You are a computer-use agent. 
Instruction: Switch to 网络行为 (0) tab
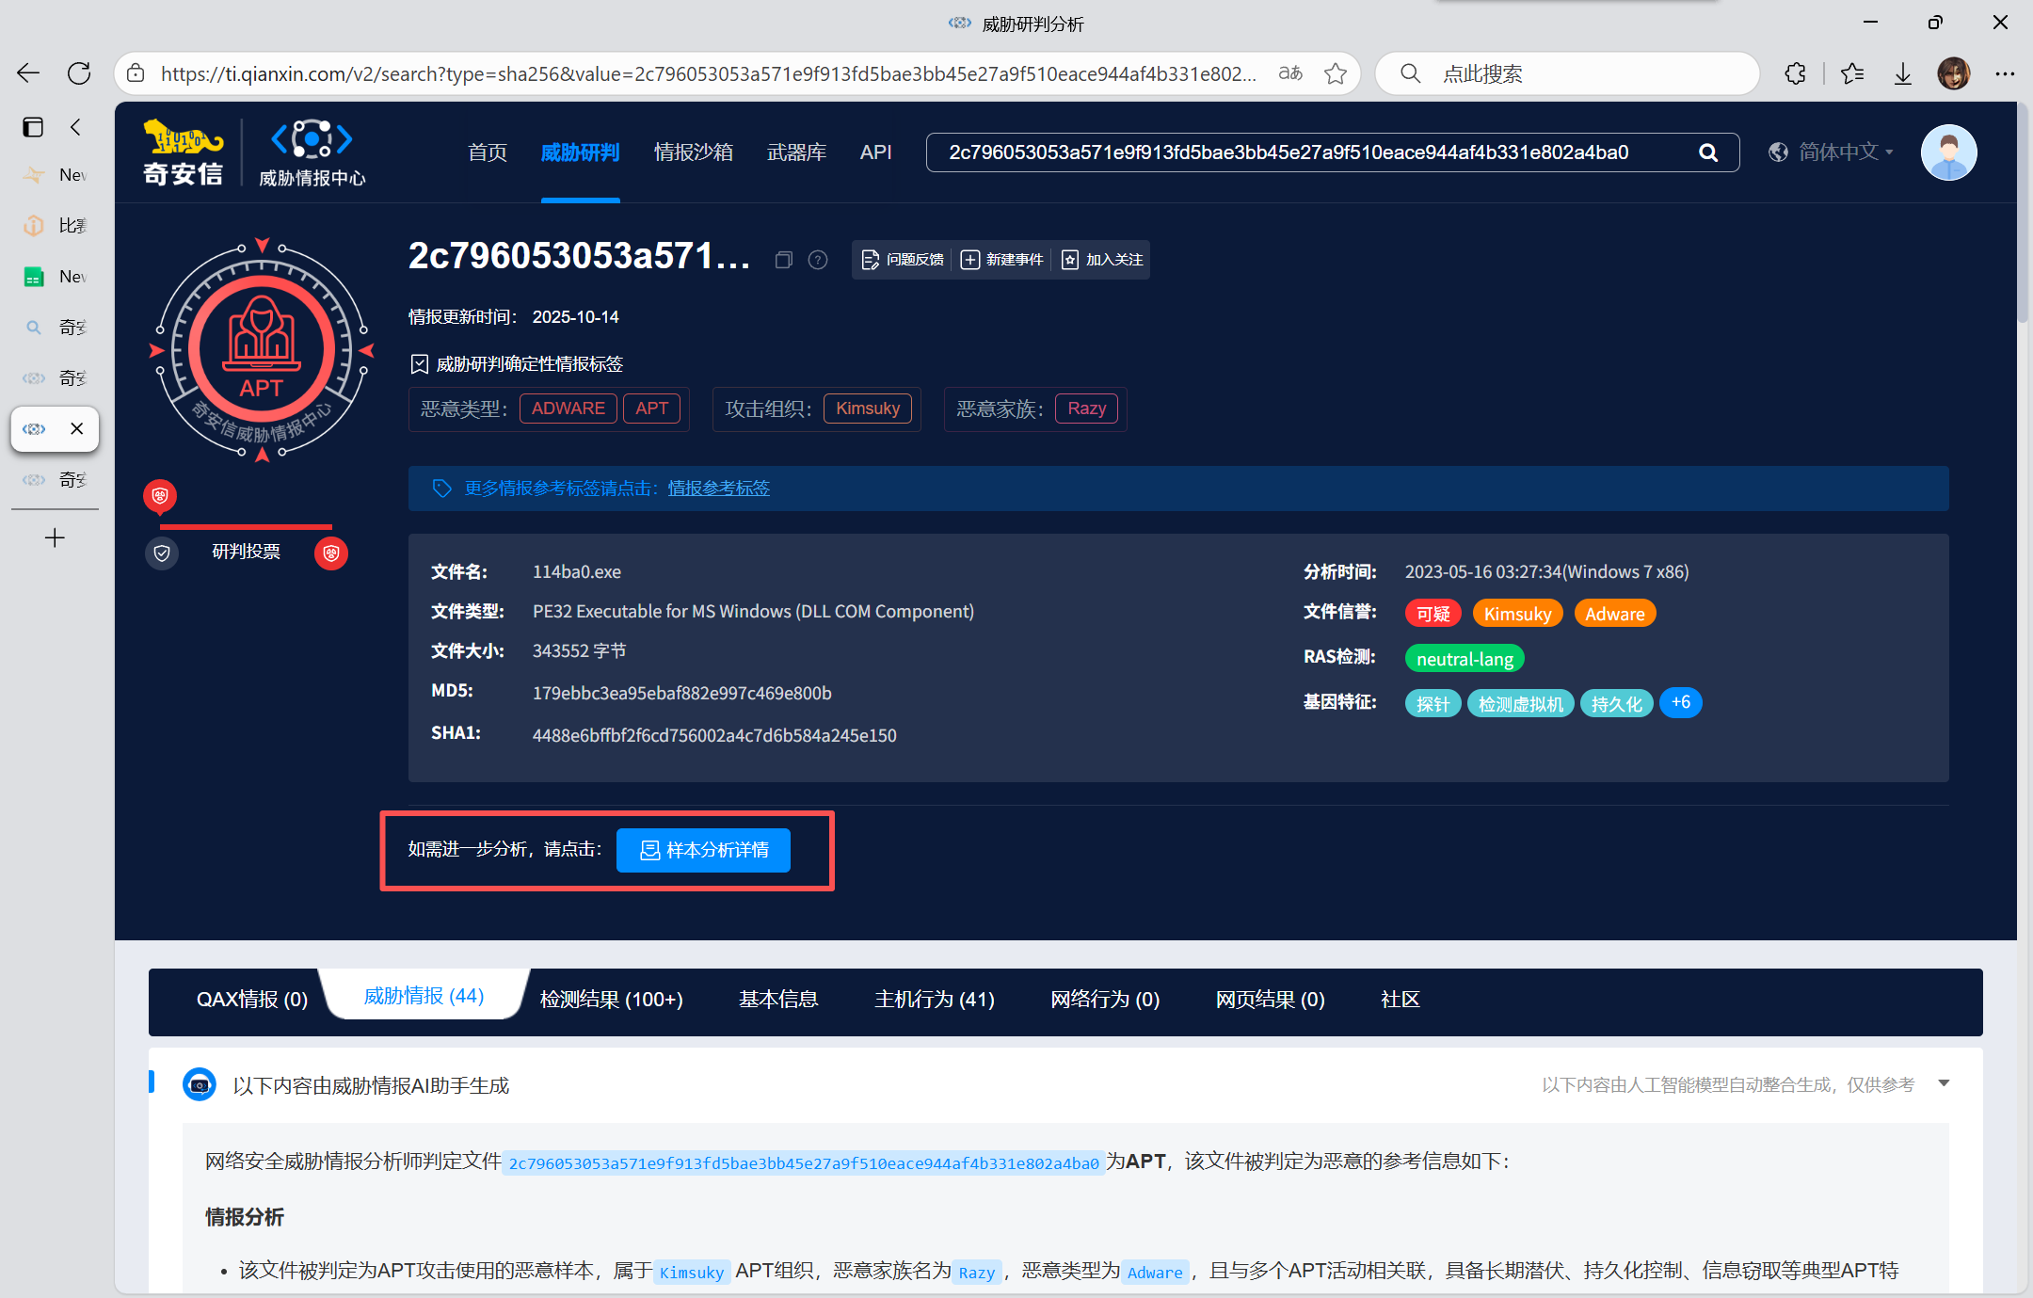point(1105,999)
